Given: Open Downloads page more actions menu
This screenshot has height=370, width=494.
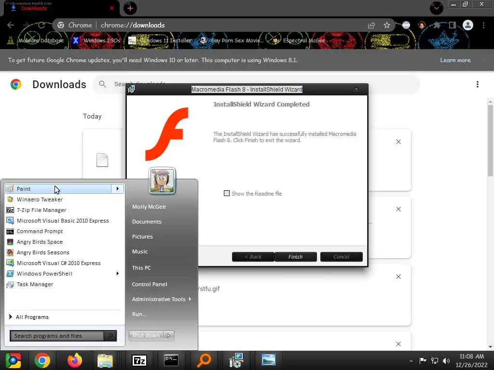Looking at the screenshot, I should tap(478, 84).
